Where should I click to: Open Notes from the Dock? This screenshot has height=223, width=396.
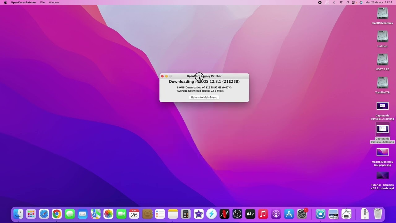coord(173,214)
